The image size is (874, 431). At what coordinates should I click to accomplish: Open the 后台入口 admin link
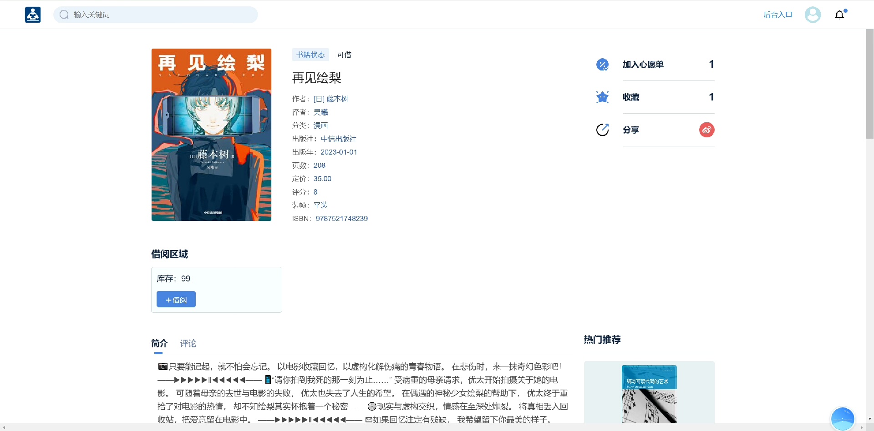point(777,15)
